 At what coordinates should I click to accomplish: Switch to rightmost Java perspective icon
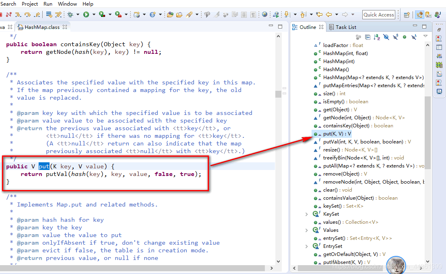pyautogui.click(x=438, y=15)
